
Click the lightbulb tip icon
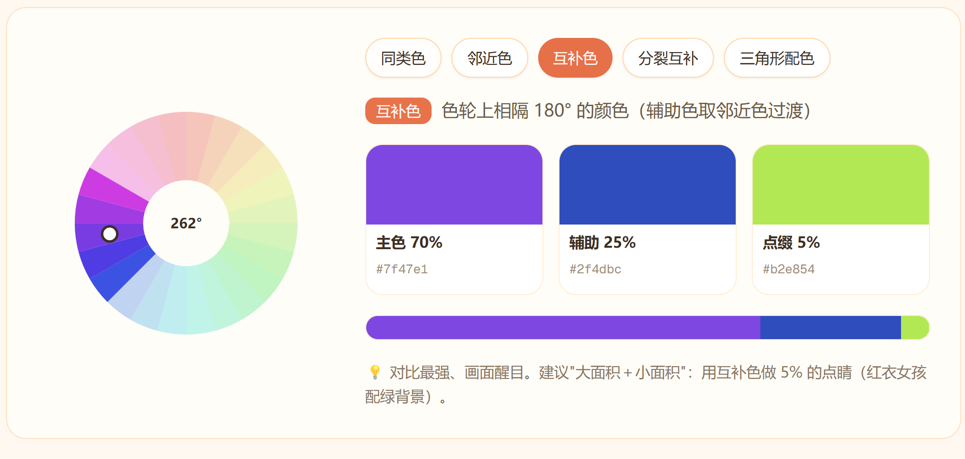click(375, 372)
